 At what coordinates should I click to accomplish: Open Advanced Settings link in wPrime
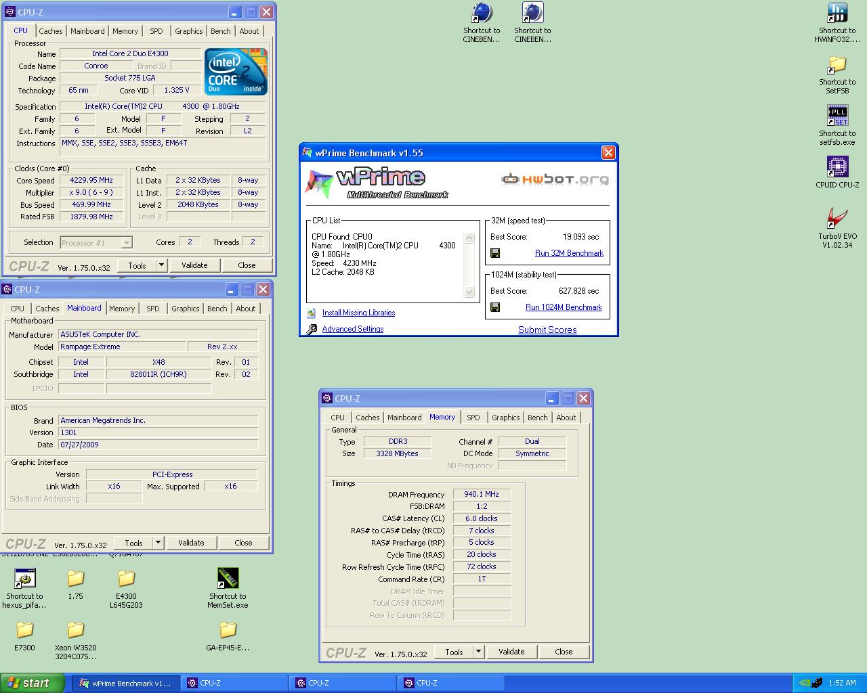pos(353,329)
